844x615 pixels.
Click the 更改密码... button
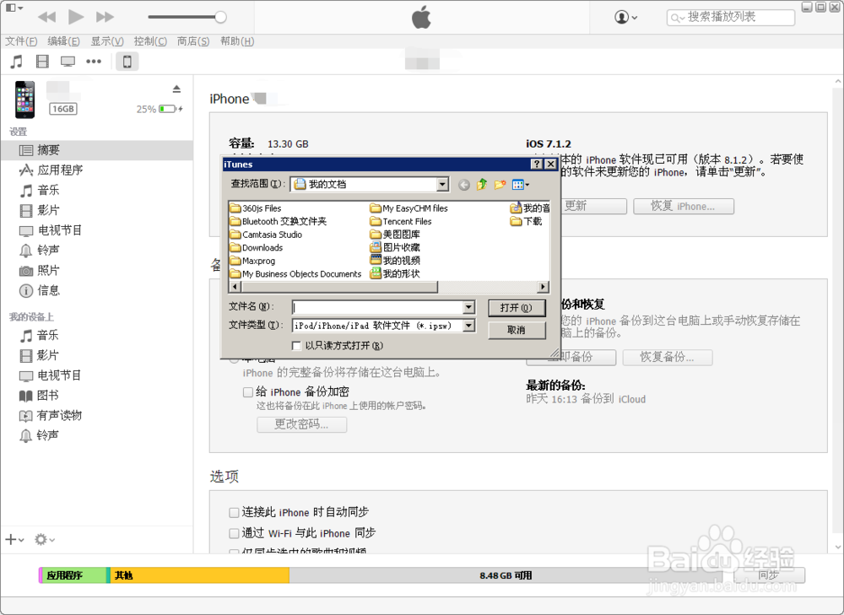302,424
